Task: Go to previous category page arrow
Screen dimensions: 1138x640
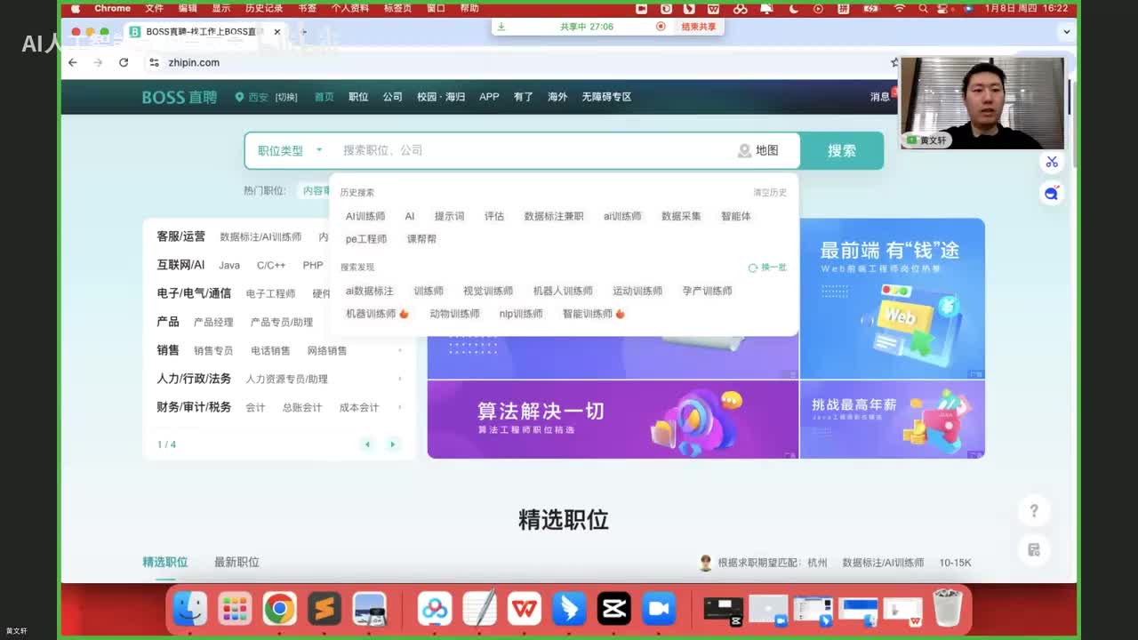Action: [367, 444]
